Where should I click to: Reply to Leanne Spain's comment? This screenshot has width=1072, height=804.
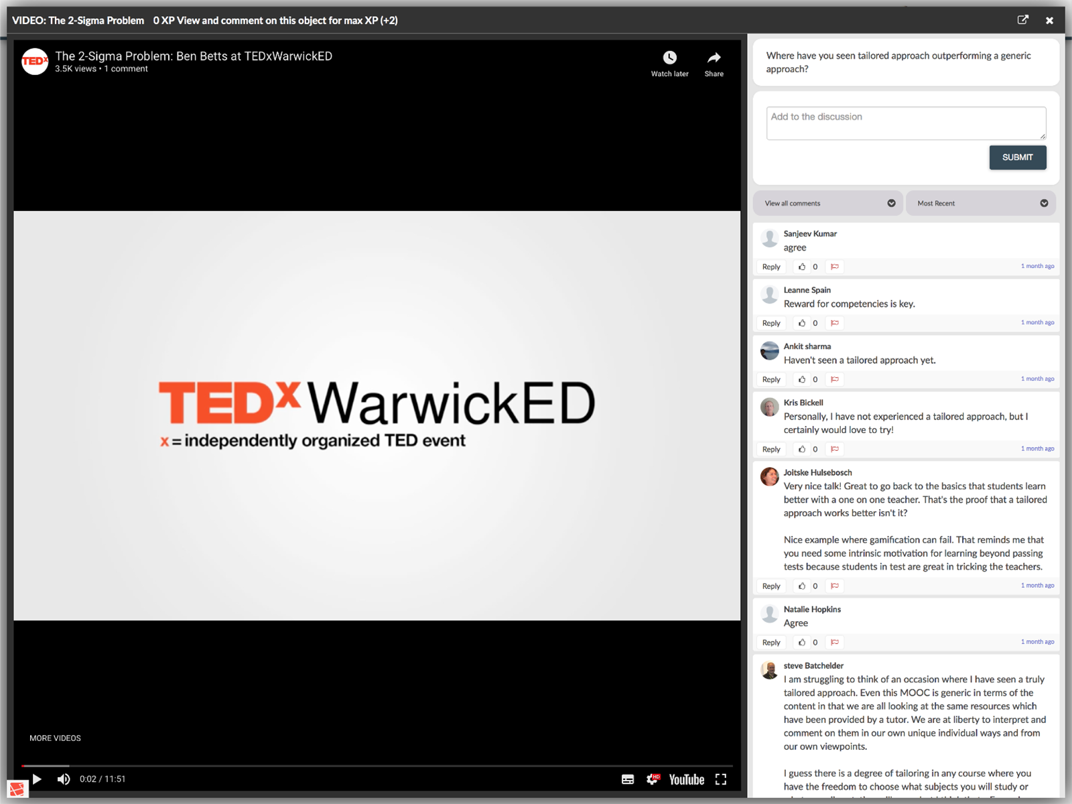pos(771,323)
